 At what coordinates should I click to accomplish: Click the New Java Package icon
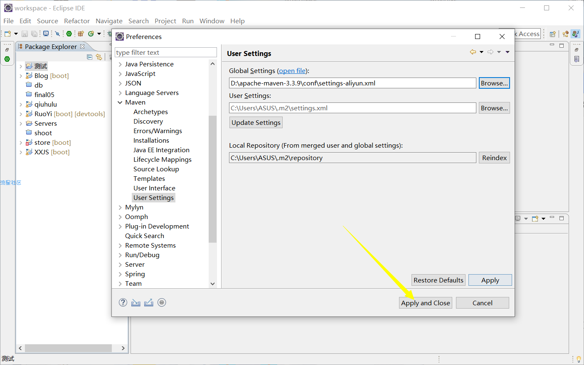(81, 34)
